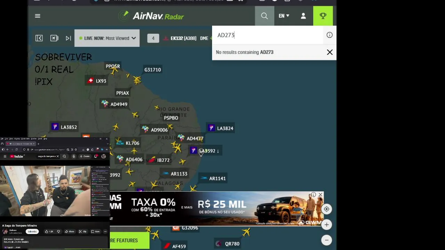
Task: Select flight LX93 on the map
Action: [97, 81]
